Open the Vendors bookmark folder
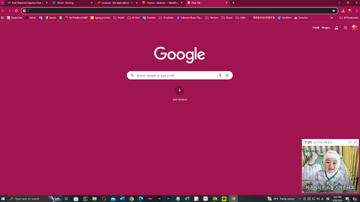 point(212,18)
